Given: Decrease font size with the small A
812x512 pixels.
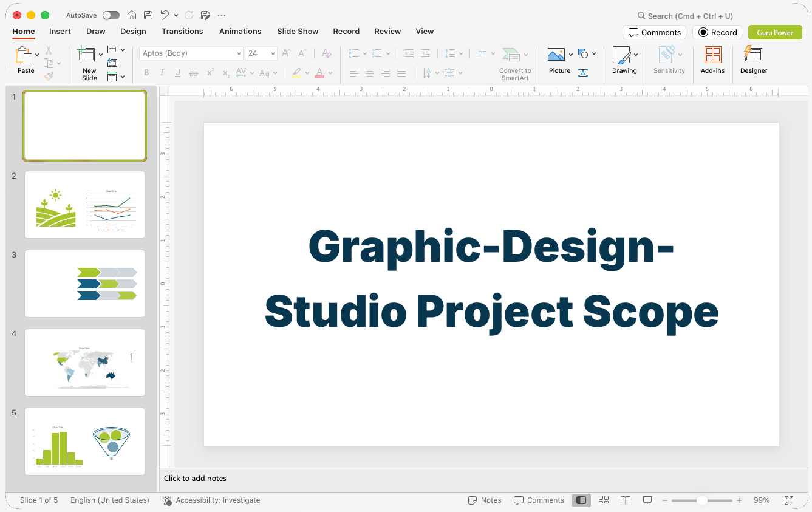Looking at the screenshot, I should (x=302, y=53).
